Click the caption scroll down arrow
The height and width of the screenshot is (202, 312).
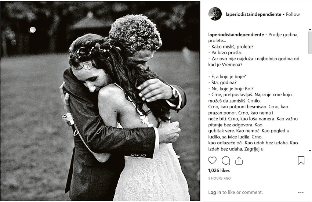[x=310, y=151]
